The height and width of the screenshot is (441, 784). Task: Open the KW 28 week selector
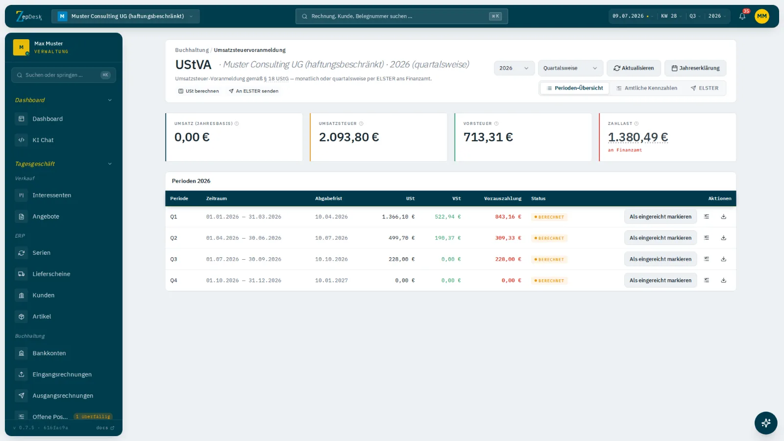point(671,16)
